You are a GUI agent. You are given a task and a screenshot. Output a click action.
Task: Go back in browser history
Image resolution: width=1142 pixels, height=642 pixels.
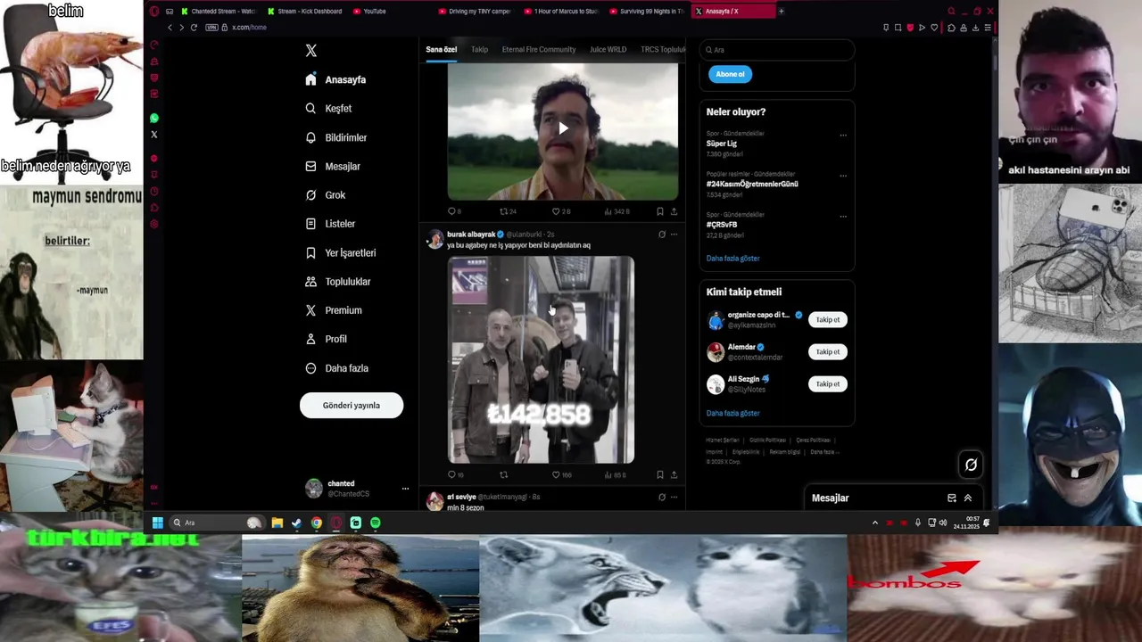pyautogui.click(x=170, y=28)
